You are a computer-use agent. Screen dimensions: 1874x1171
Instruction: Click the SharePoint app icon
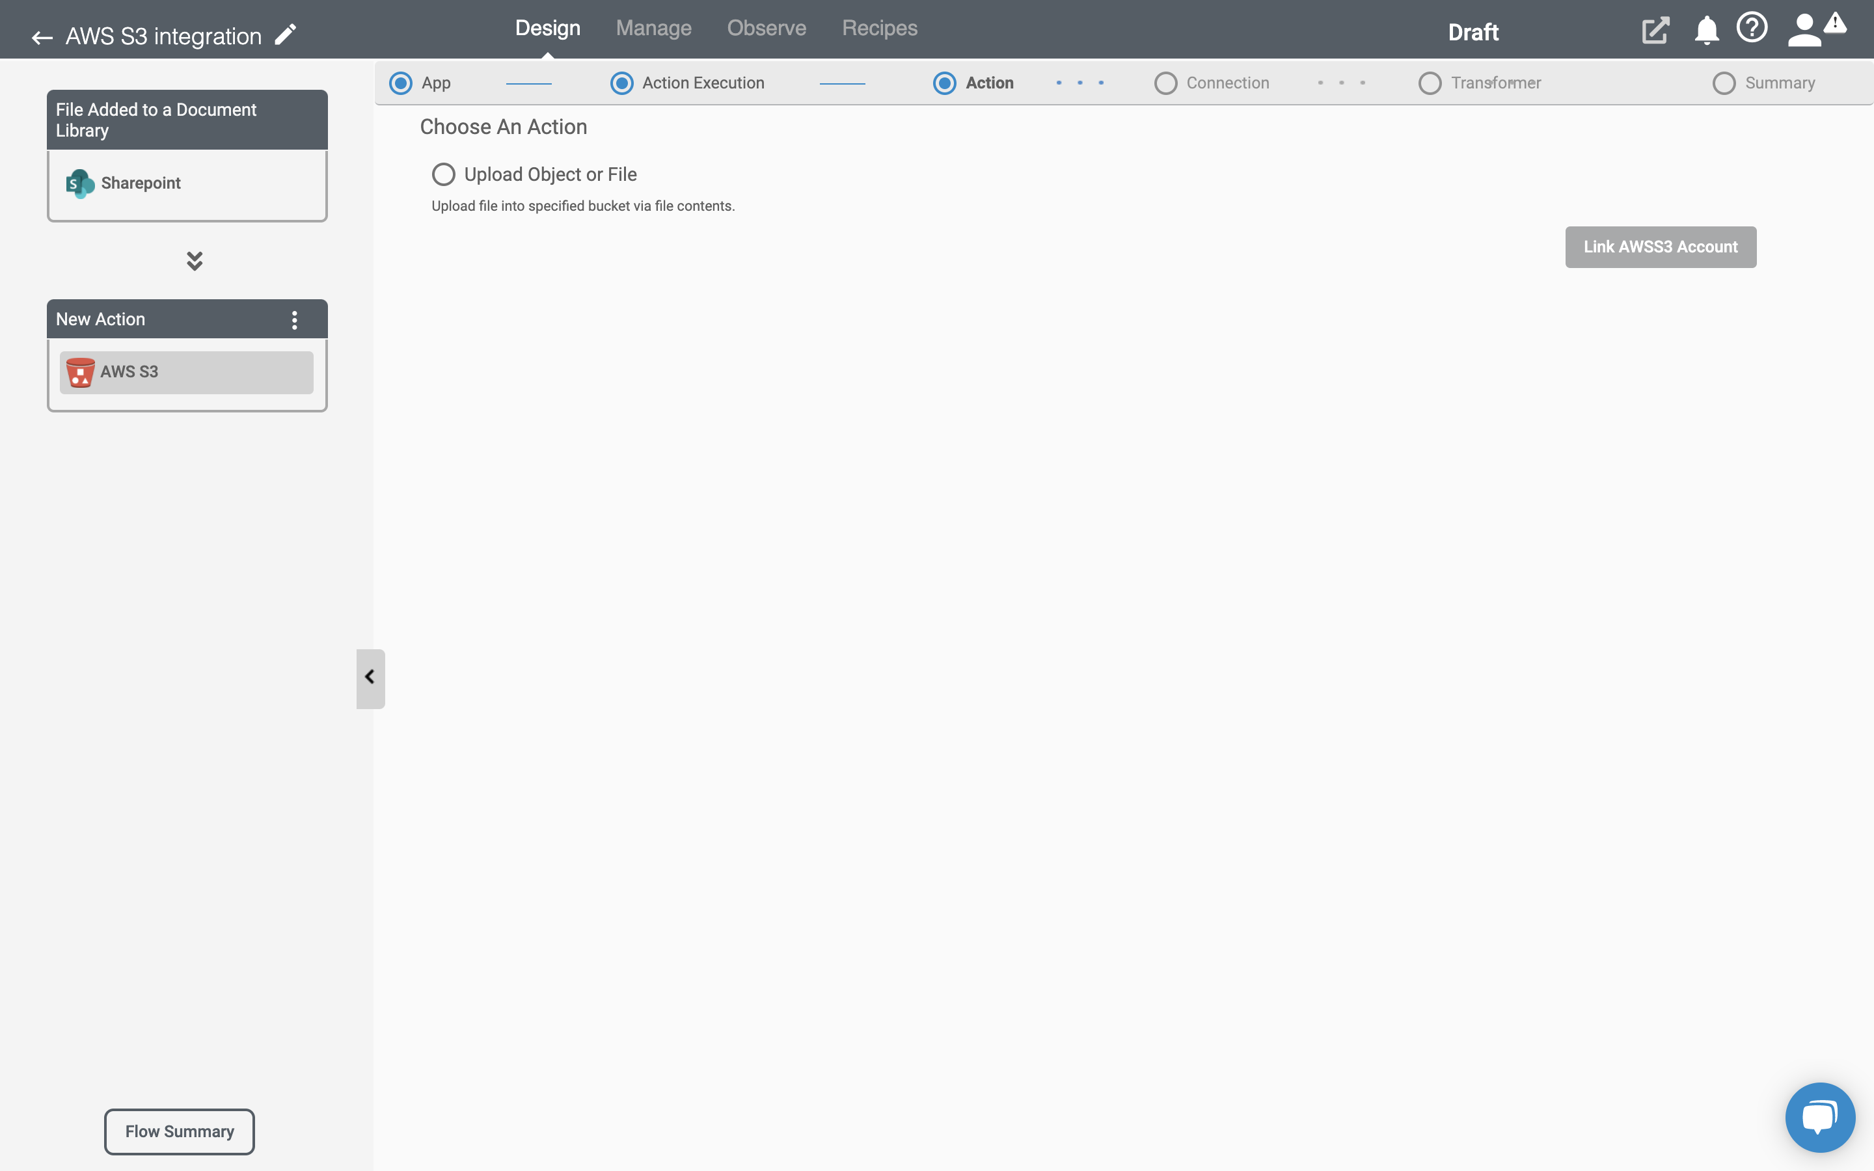[79, 182]
